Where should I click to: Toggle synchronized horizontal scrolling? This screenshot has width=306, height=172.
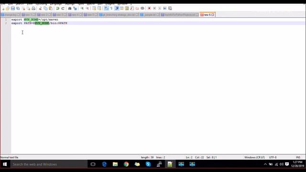pyautogui.click(x=99, y=9)
